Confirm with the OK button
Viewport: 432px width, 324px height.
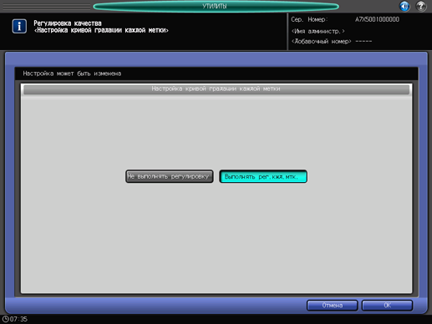pyautogui.click(x=387, y=306)
